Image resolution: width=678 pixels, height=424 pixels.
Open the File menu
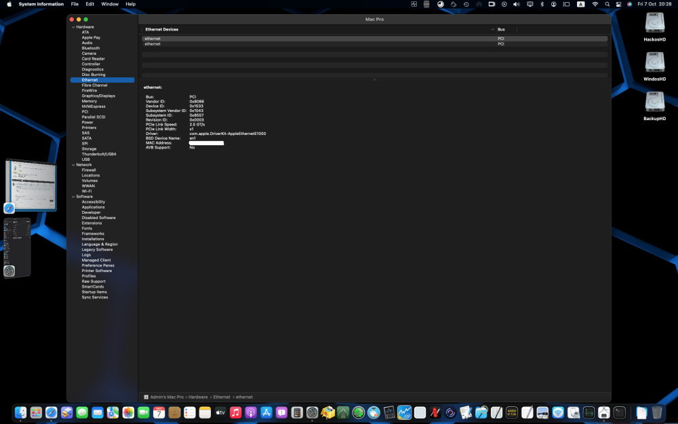click(x=75, y=4)
